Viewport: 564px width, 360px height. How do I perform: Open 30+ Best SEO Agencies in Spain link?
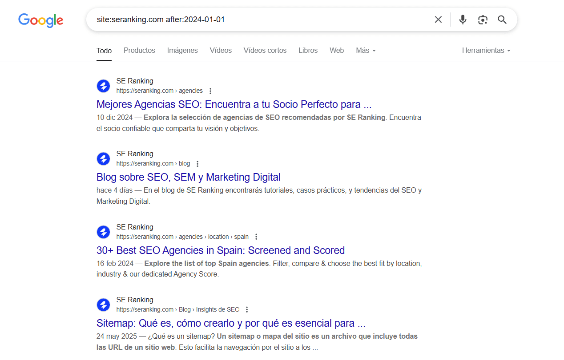pyautogui.click(x=221, y=250)
